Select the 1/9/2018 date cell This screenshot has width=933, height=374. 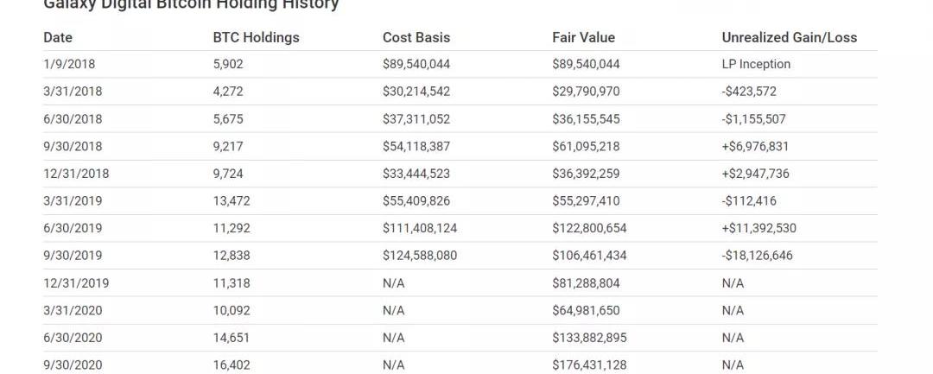point(69,64)
